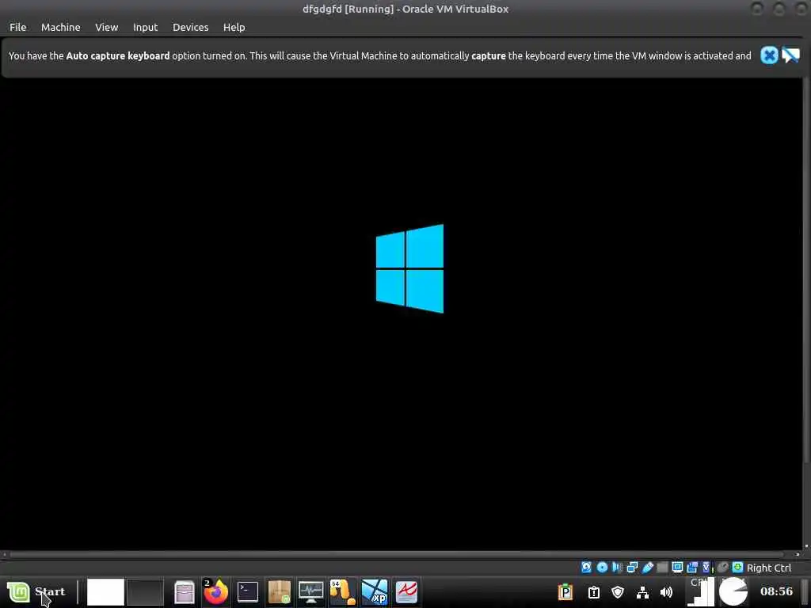Open the Machine menu
Viewport: 811px width, 608px height.
60,27
